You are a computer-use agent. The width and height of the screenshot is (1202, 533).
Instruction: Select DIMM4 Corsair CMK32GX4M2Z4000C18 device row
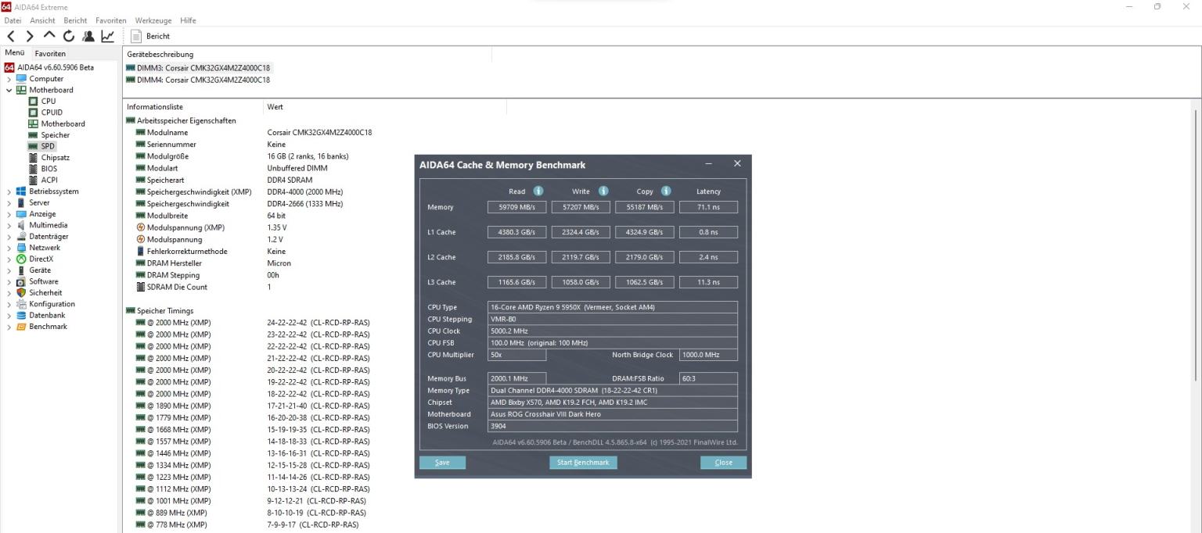point(198,80)
